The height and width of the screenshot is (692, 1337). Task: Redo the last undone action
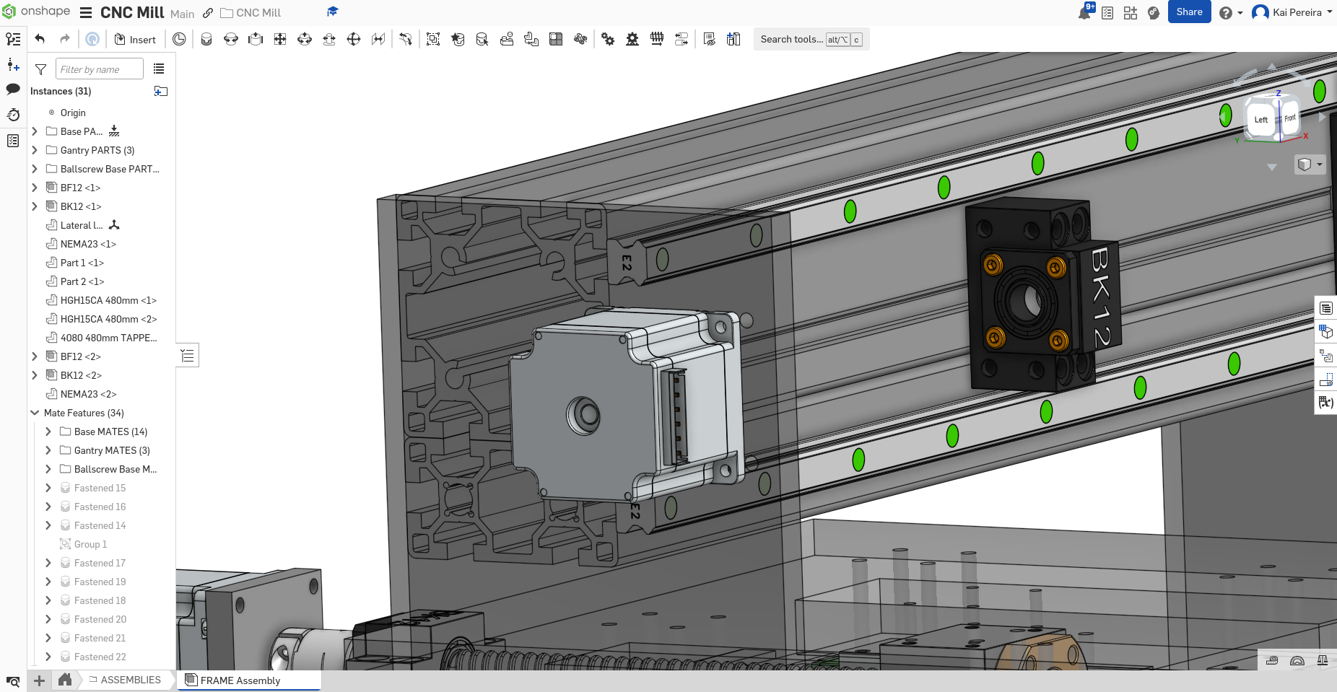click(65, 39)
